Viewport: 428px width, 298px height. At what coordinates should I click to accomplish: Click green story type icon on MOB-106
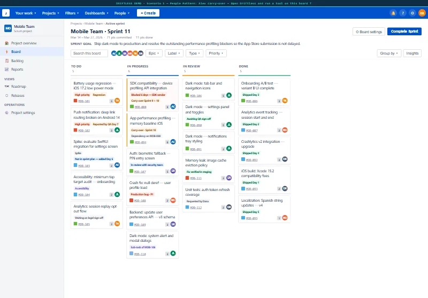pyautogui.click(x=187, y=96)
